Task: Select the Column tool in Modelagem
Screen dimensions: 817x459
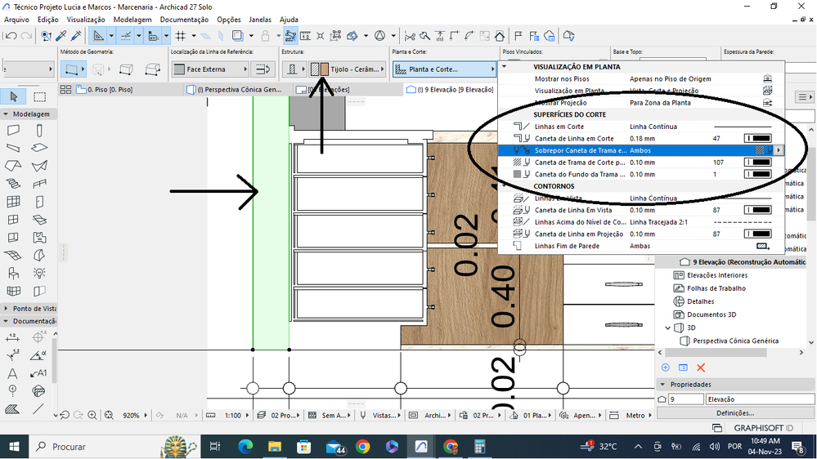Action: point(39,131)
